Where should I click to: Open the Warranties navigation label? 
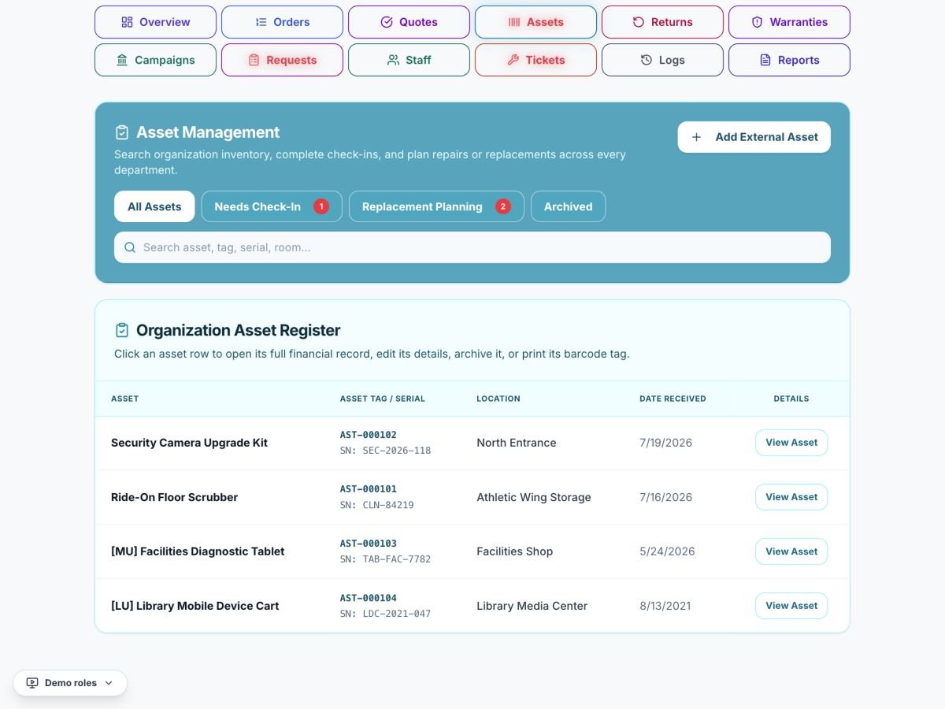point(799,22)
